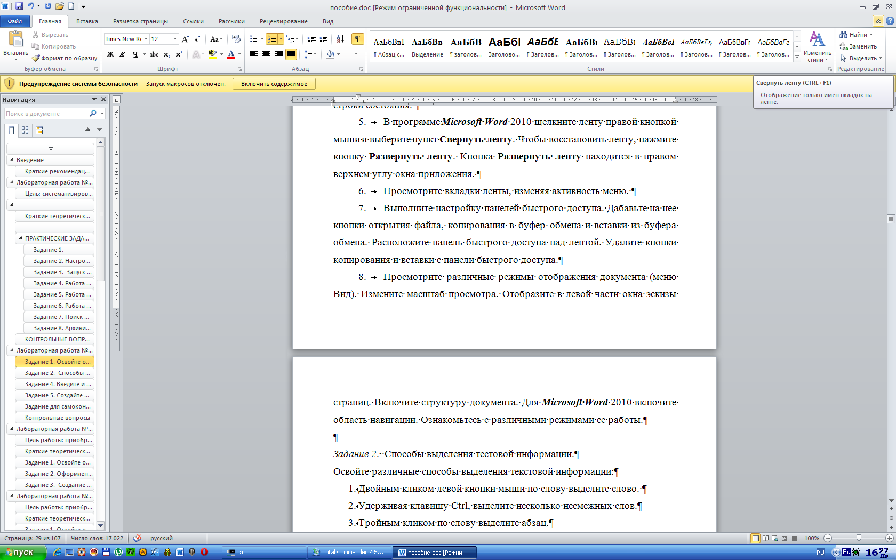Apply subscript formatting
This screenshot has width=896, height=560.
point(167,54)
